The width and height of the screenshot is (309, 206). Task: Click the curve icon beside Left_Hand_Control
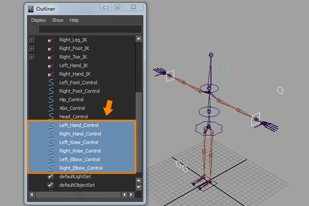[51, 125]
